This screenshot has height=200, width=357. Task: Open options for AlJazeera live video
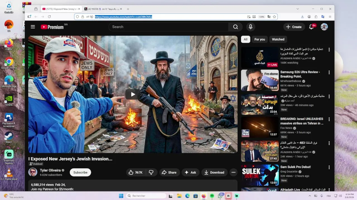329,50
